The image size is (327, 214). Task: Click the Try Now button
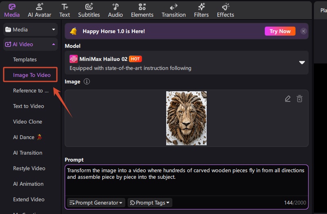tap(280, 31)
